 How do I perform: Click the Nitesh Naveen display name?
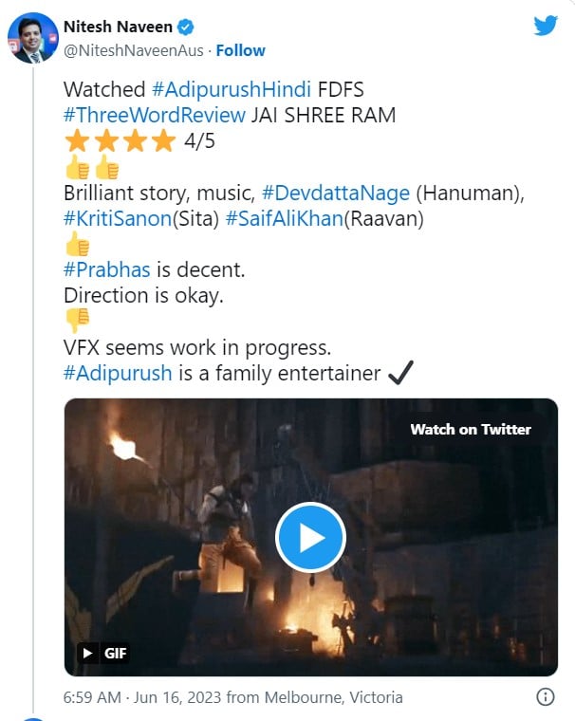pyautogui.click(x=117, y=28)
